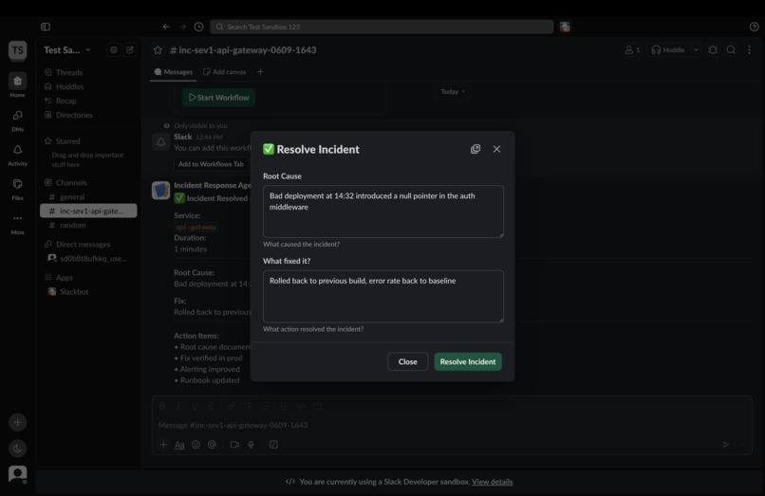This screenshot has height=496, width=765.
Task: Open the help icon in top bar
Action: click(754, 27)
